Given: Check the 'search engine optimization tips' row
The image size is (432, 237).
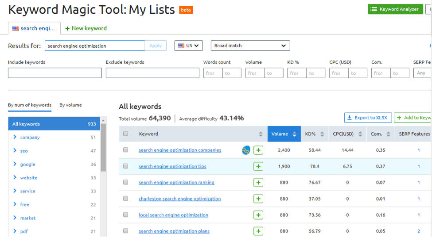Looking at the screenshot, I should click(x=126, y=166).
